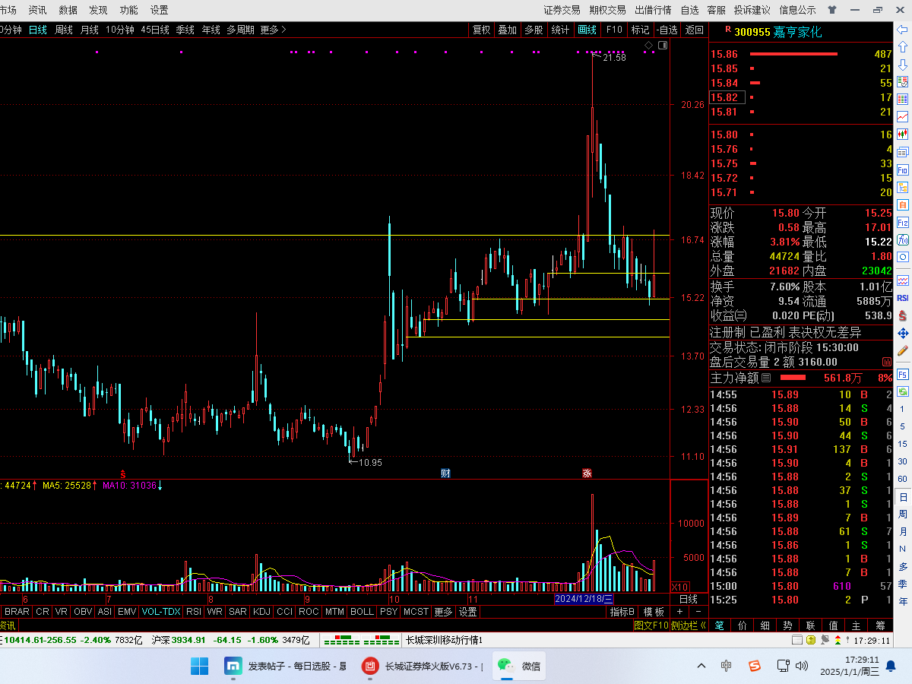This screenshot has width=912, height=684.
Task: Click the 返回 button
Action: (694, 30)
